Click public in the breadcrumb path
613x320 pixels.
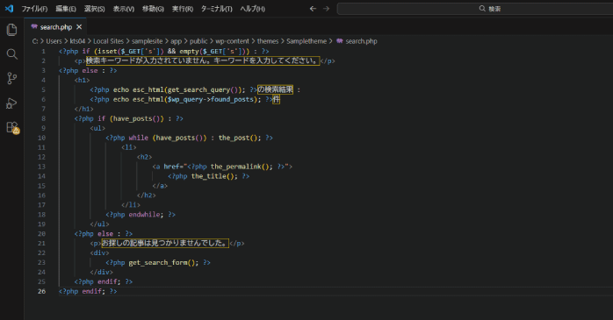198,41
